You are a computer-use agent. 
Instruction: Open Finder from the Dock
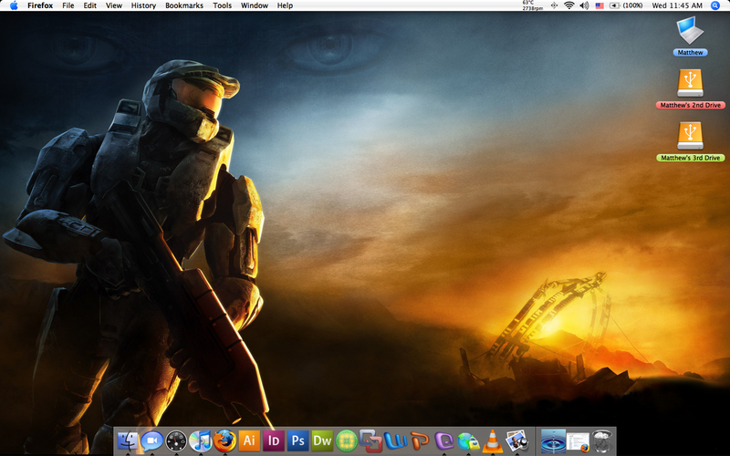(128, 440)
